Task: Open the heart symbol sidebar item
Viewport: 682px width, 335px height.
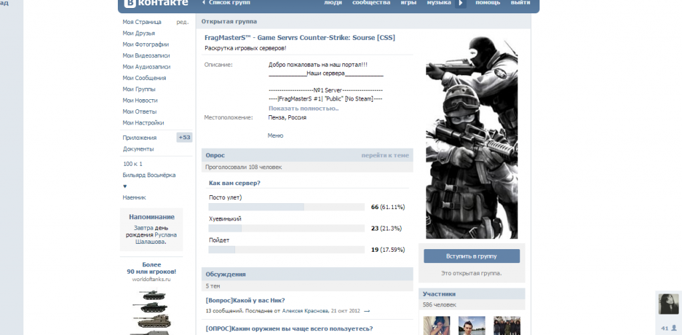Action: pyautogui.click(x=125, y=186)
